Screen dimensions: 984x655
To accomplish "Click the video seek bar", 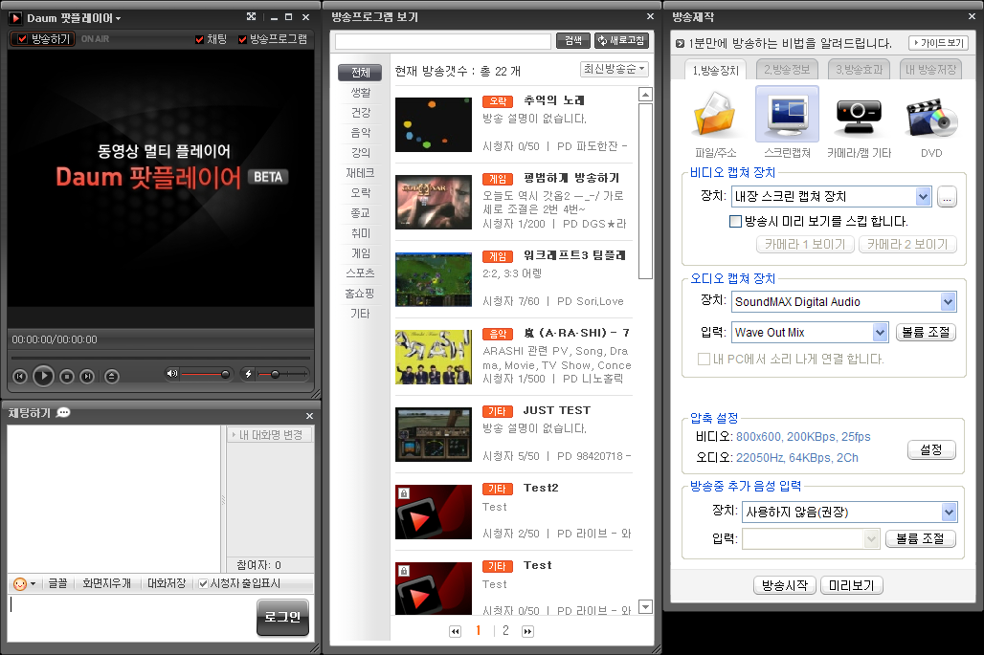I will coord(160,358).
